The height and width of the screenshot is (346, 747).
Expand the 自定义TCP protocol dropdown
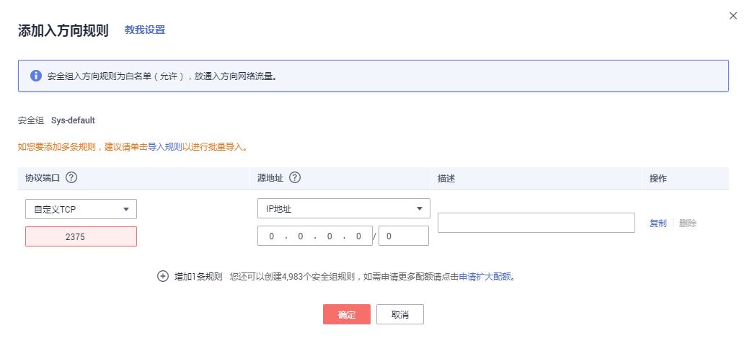click(x=81, y=209)
